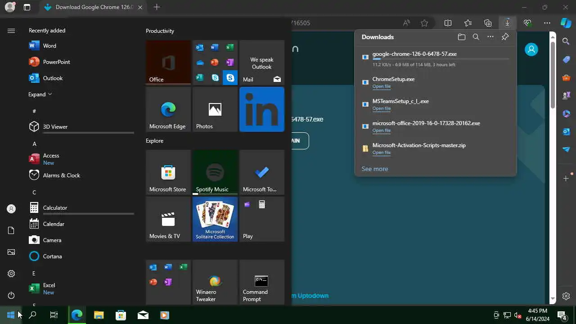Click the Office tile
576x324 pixels.
click(x=168, y=63)
